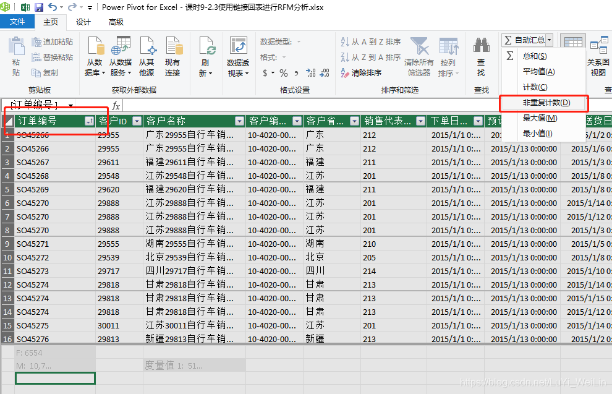612x394 pixels.
Task: Click the Undo arrow icon
Action: pos(53,7)
